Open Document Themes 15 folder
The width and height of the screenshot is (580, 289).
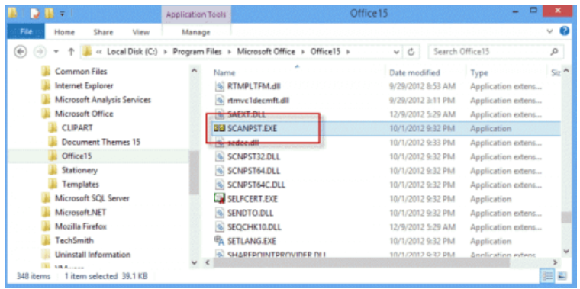pos(101,142)
